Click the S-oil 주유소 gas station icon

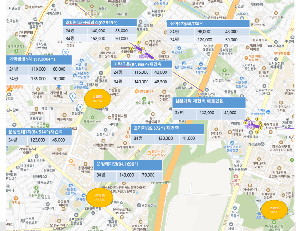234,208
